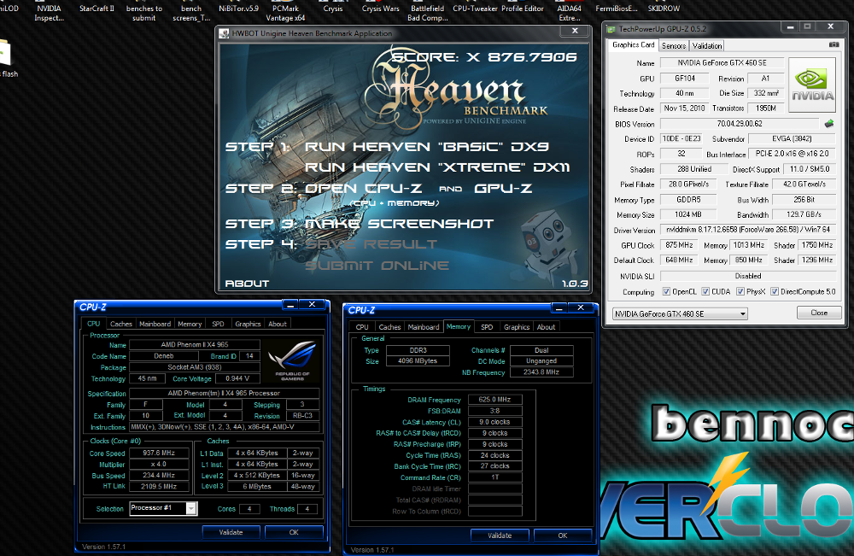Open StarCraft II desktop shortcut
Image resolution: width=854 pixels, height=556 pixels.
(x=97, y=9)
